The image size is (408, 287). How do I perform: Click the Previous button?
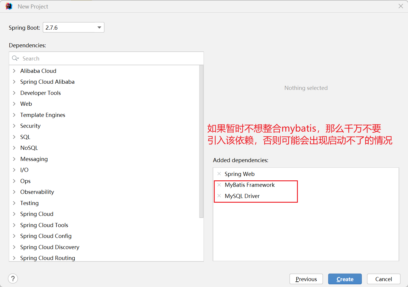point(306,279)
